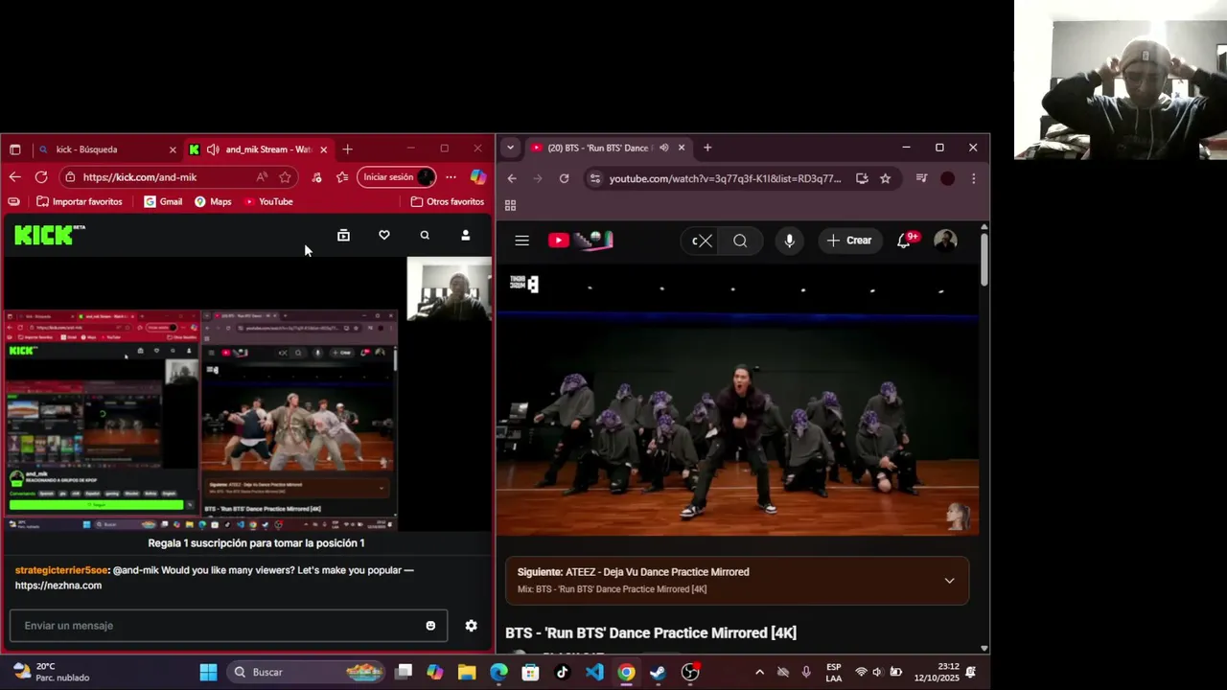Clear YouTube search box with X
The height and width of the screenshot is (690, 1227).
point(706,241)
